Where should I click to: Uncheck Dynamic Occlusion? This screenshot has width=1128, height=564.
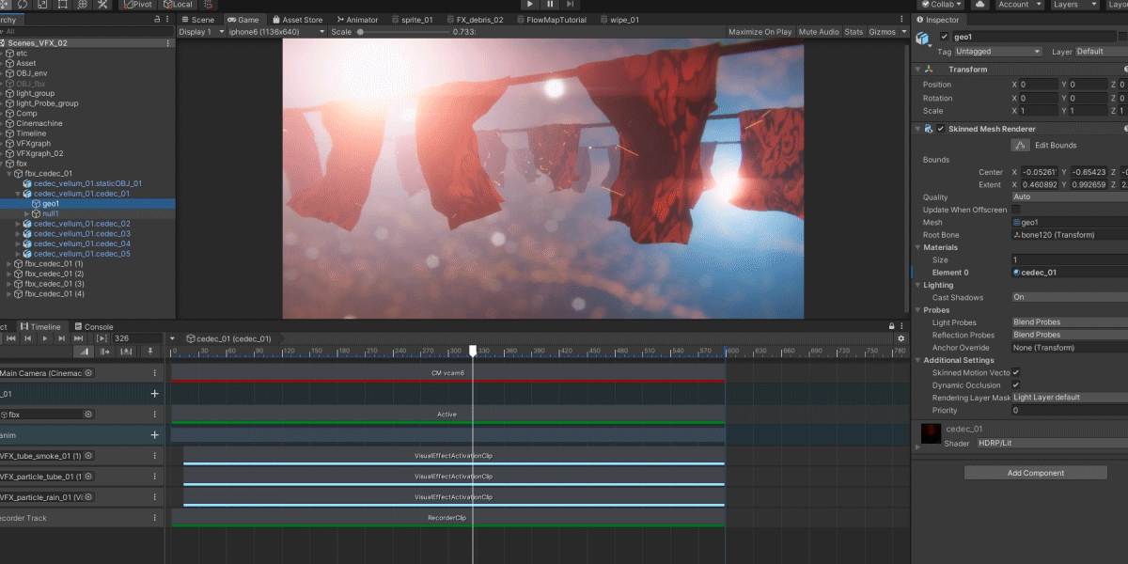coord(1016,385)
